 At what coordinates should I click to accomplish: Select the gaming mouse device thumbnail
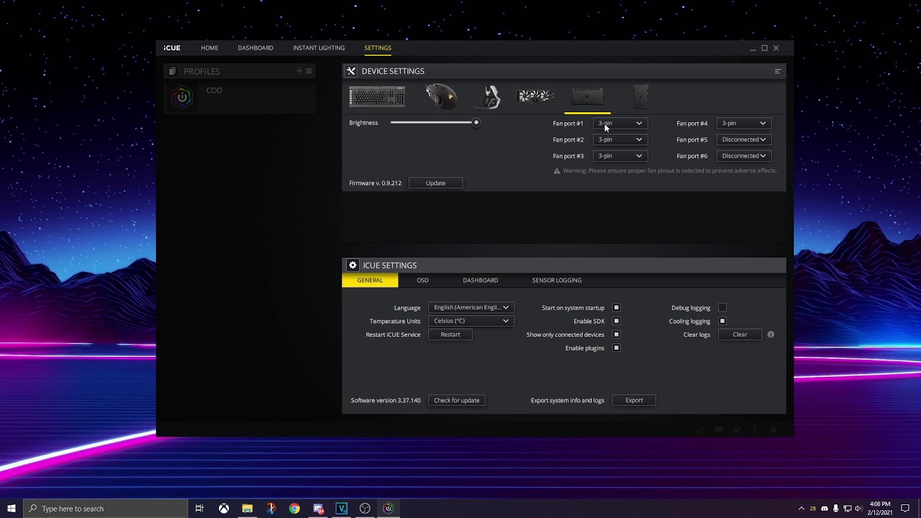pyautogui.click(x=441, y=96)
